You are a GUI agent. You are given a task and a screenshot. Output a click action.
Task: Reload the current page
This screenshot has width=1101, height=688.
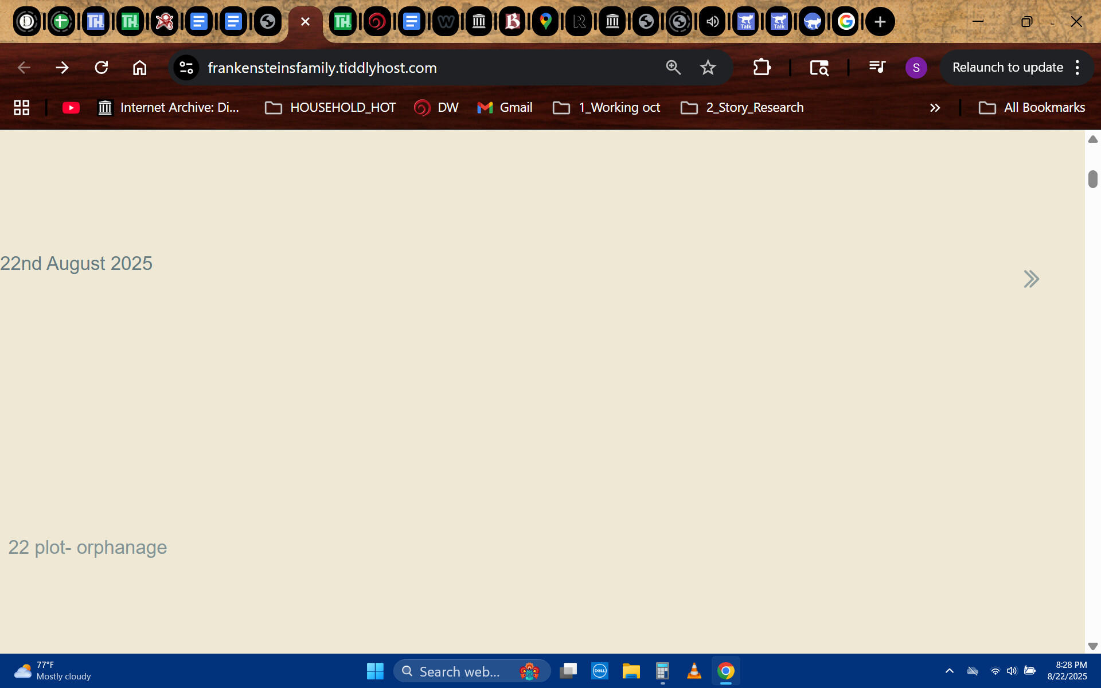click(101, 68)
